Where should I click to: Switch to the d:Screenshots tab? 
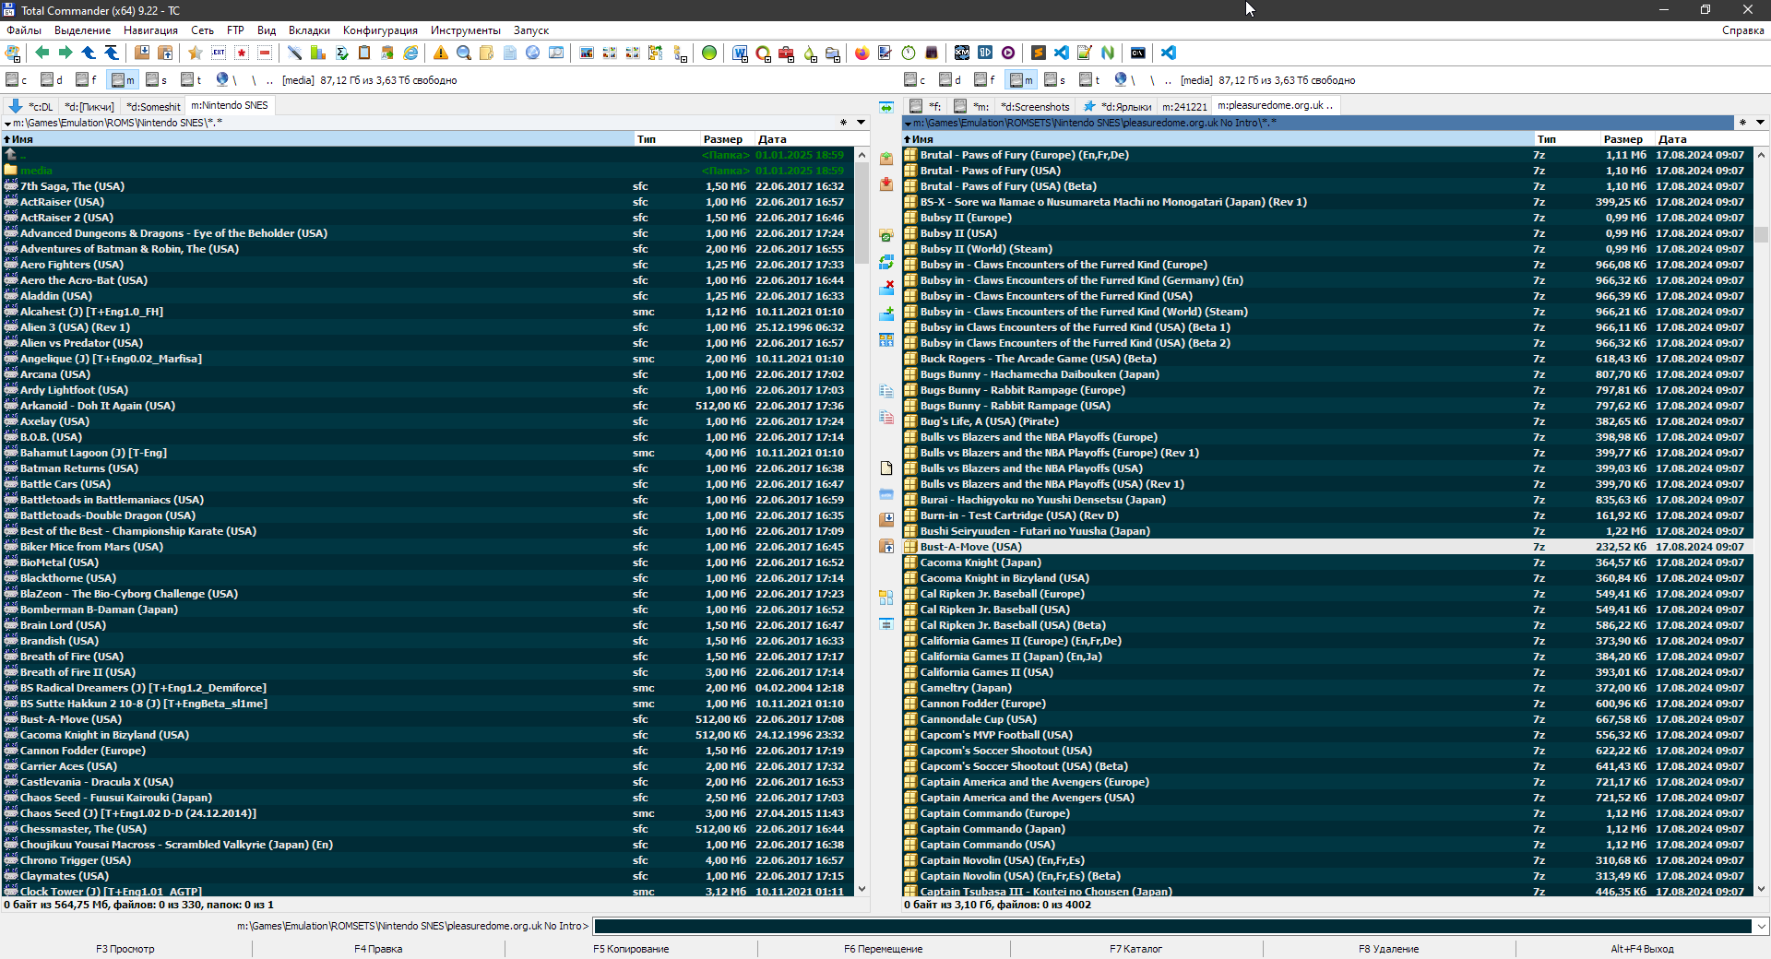pos(1035,107)
